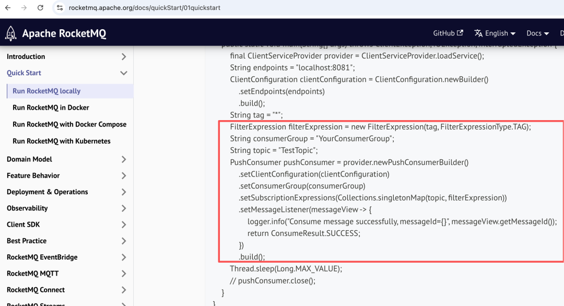Click the 'String tag = "*";' code line
564x306 pixels.
coord(256,115)
